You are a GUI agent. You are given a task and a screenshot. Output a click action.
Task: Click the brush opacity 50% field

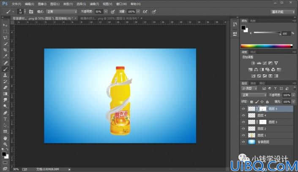point(99,12)
